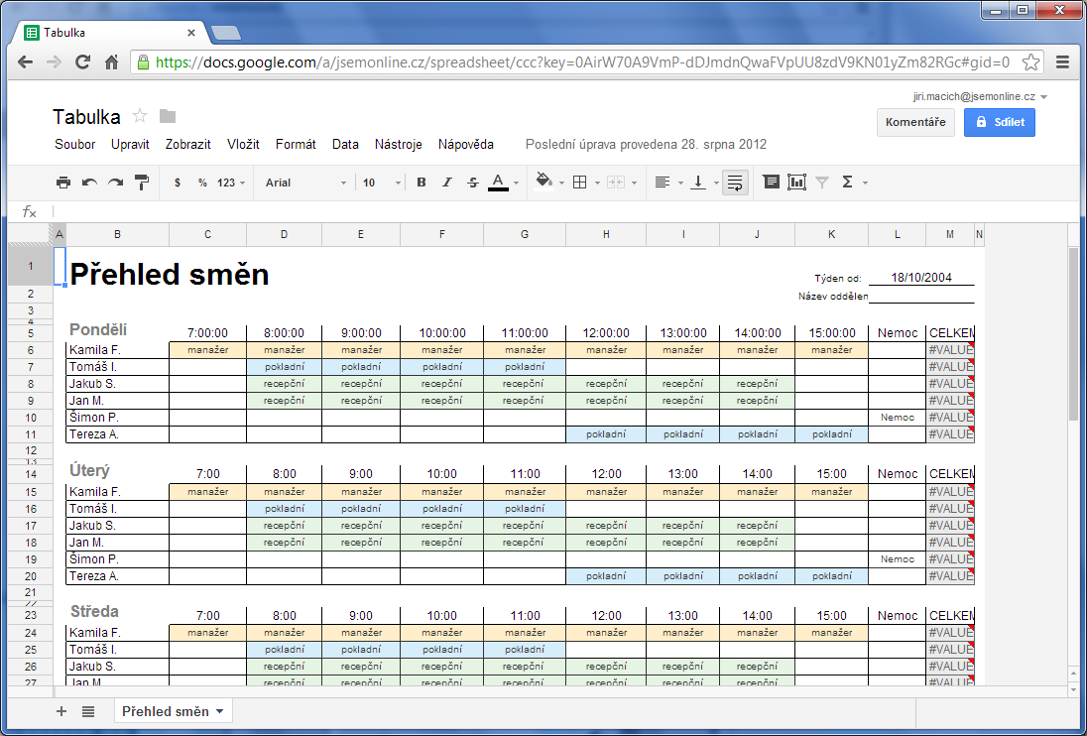
Task: Open a new browser tab
Action: click(226, 33)
